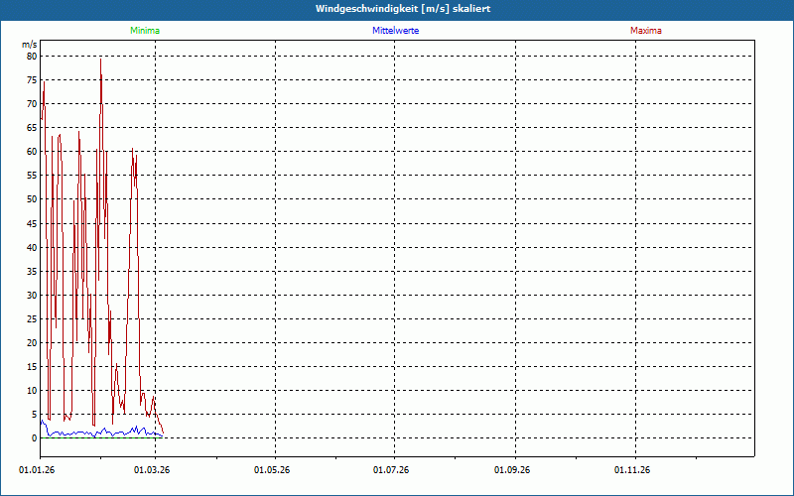The height and width of the screenshot is (496, 794).
Task: Click the Maxima legend label
Action: coord(646,31)
